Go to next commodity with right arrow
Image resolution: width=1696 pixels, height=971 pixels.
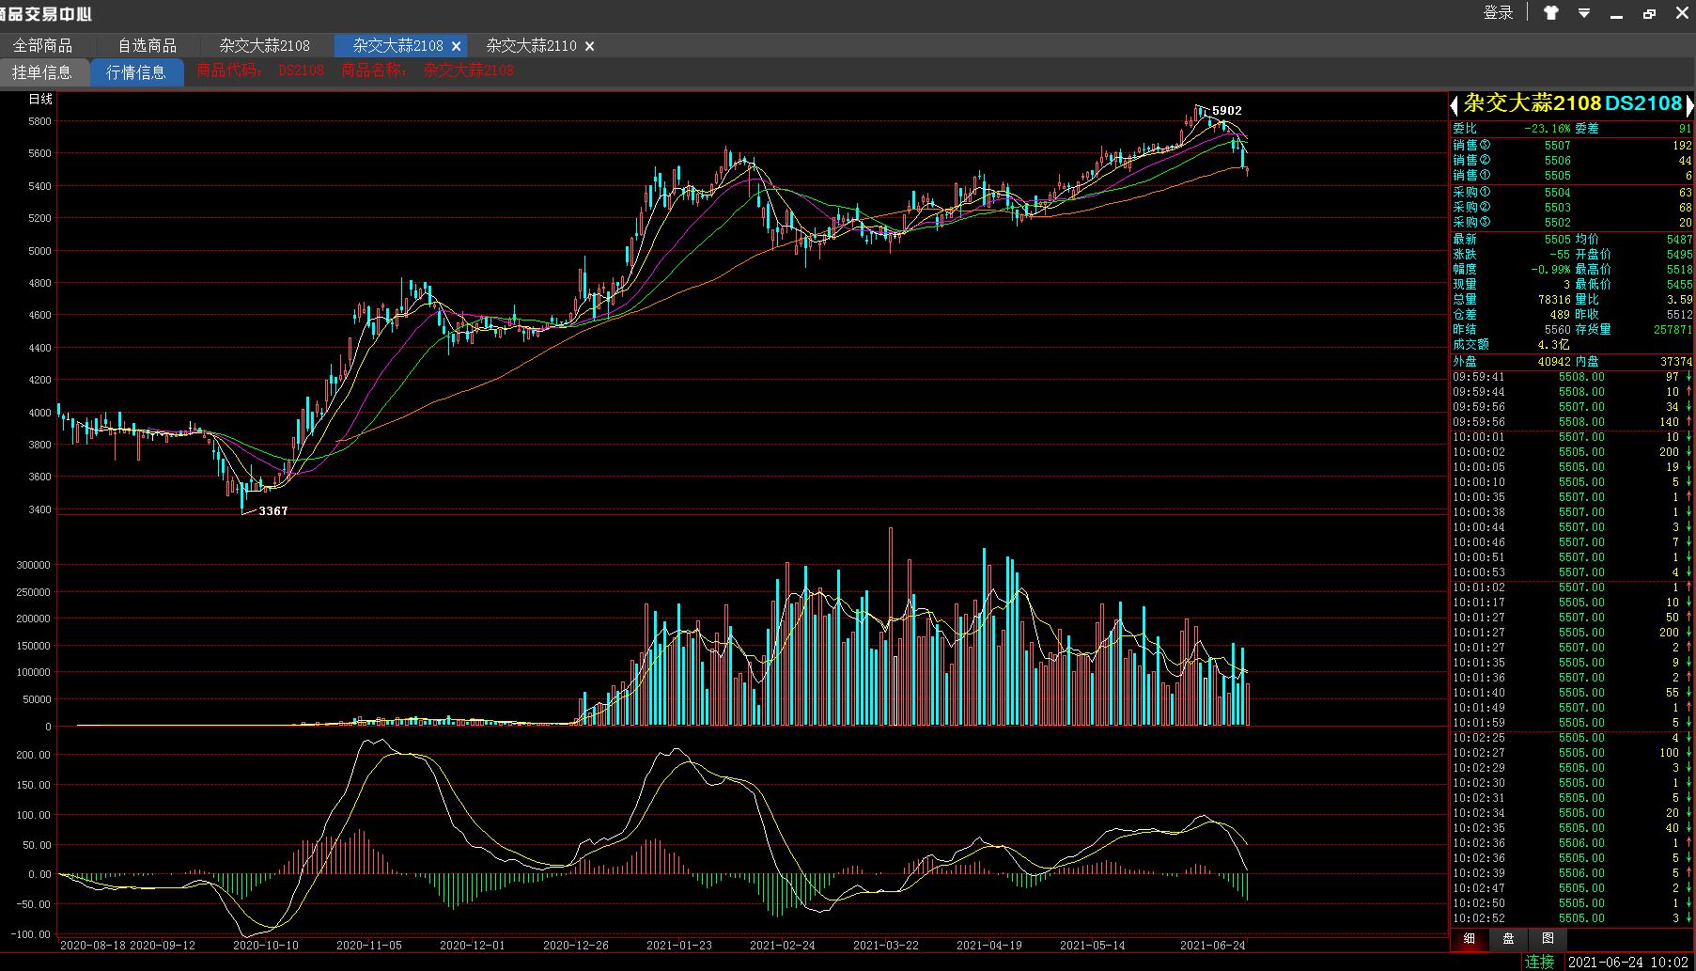[1689, 104]
